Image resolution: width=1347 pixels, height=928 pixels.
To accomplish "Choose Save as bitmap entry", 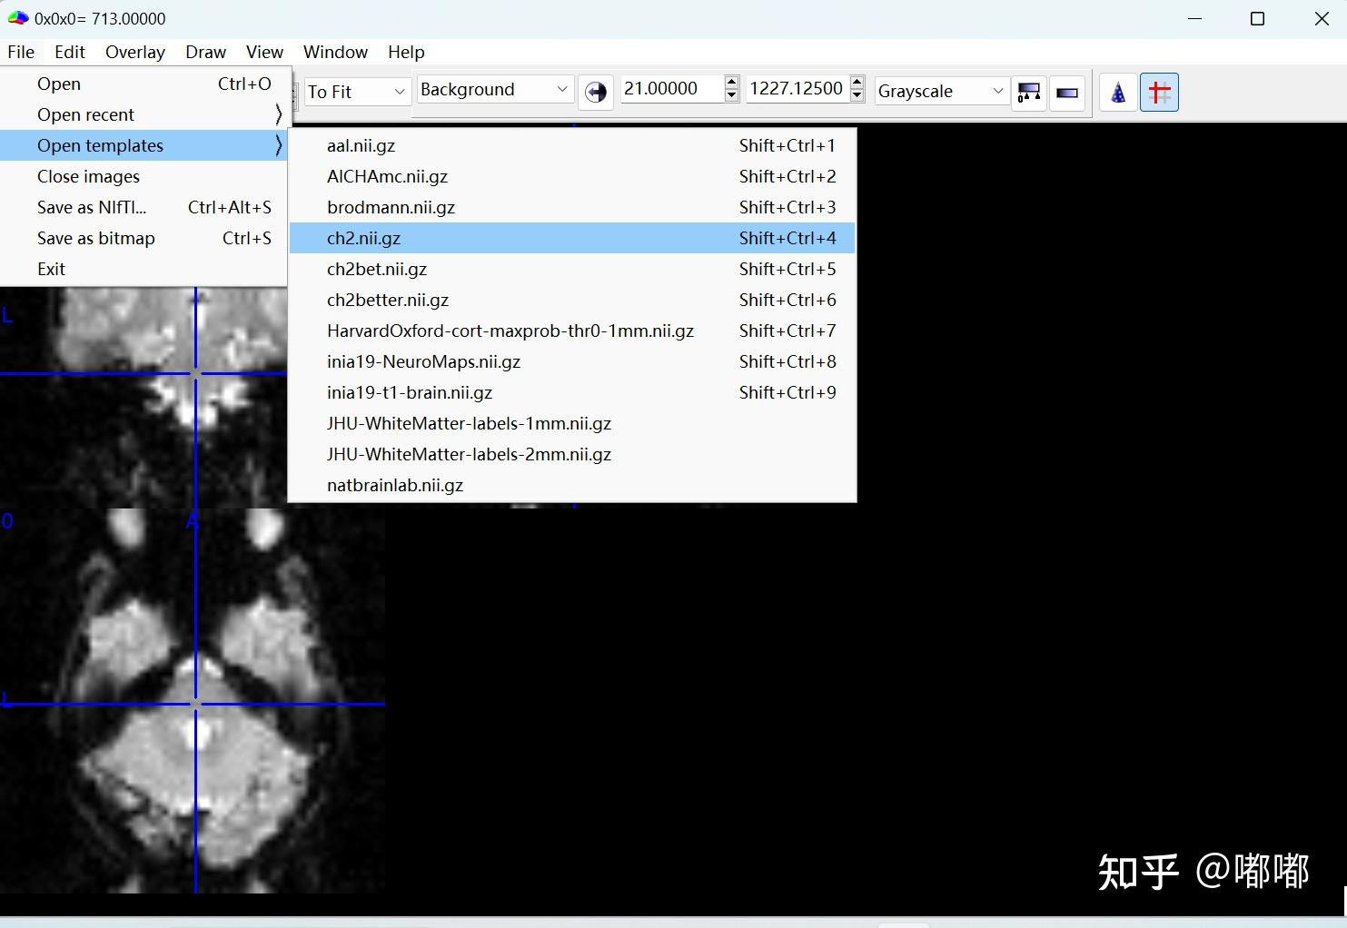I will point(145,238).
